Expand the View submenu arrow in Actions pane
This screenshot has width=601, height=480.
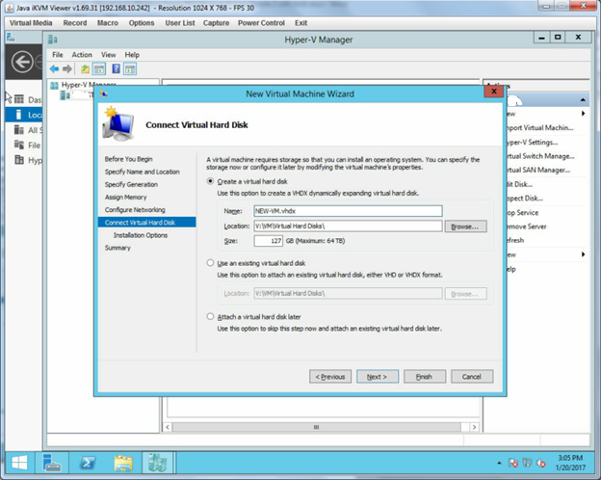583,254
